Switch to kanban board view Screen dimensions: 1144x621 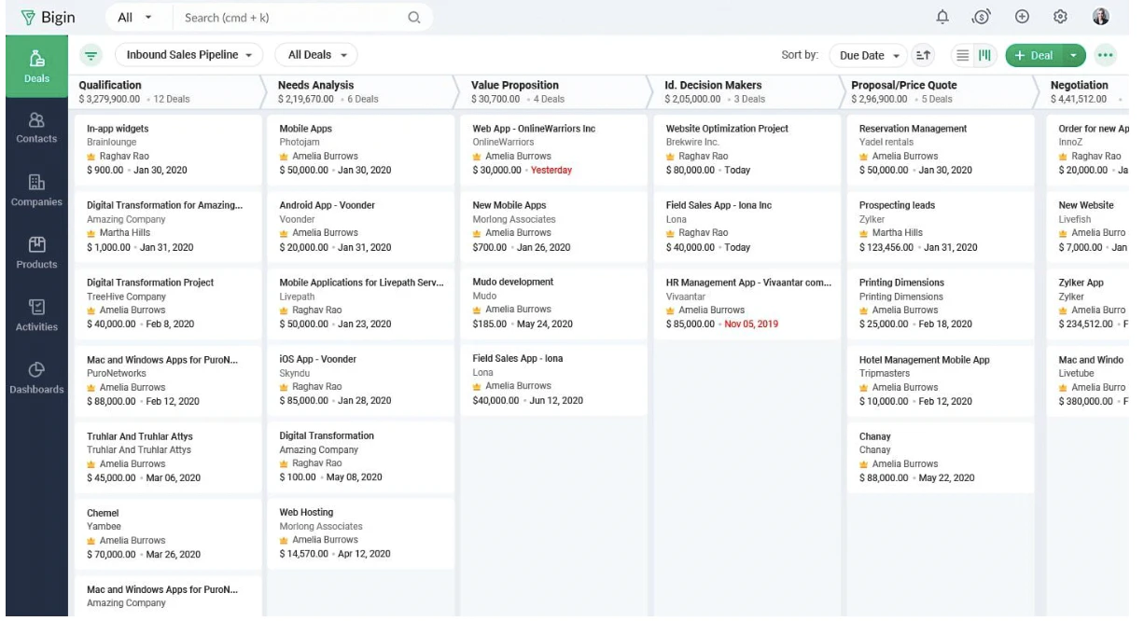[x=984, y=55]
